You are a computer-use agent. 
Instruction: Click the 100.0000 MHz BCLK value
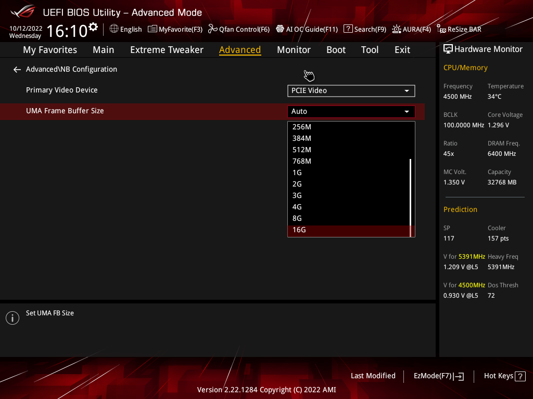point(464,125)
